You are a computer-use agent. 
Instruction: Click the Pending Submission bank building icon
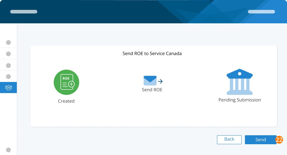coord(240,82)
